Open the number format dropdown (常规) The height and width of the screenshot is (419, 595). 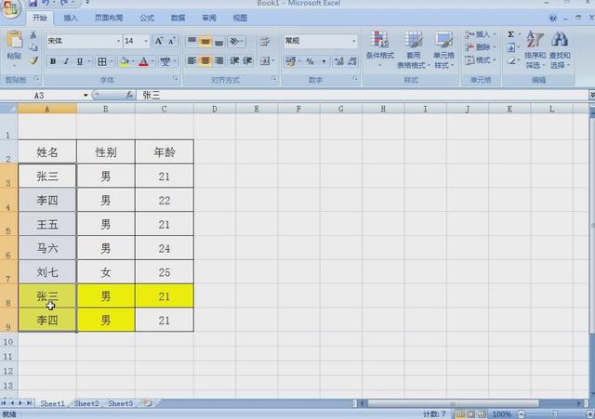[353, 41]
